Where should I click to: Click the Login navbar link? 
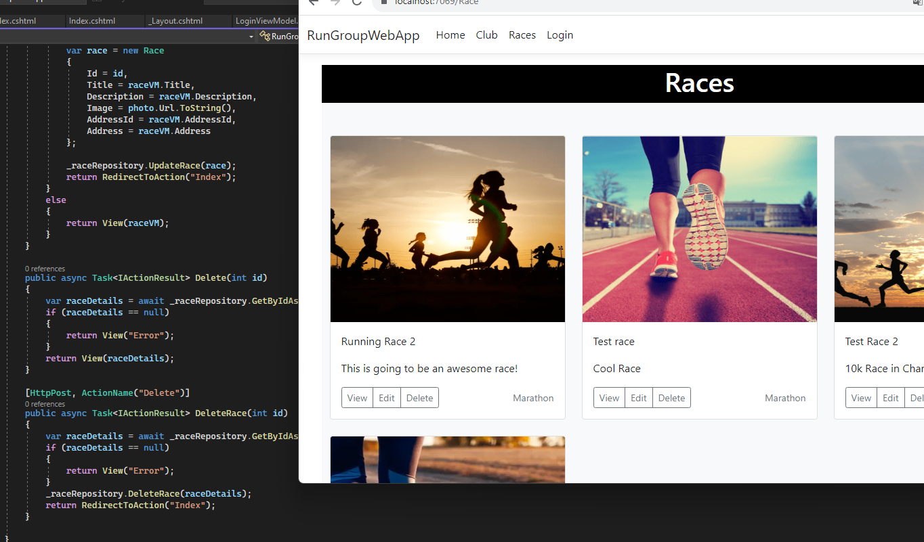pos(560,35)
